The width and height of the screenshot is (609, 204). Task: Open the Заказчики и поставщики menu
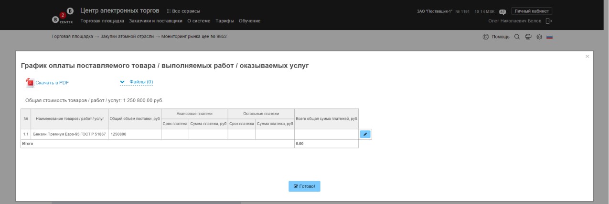coord(156,21)
